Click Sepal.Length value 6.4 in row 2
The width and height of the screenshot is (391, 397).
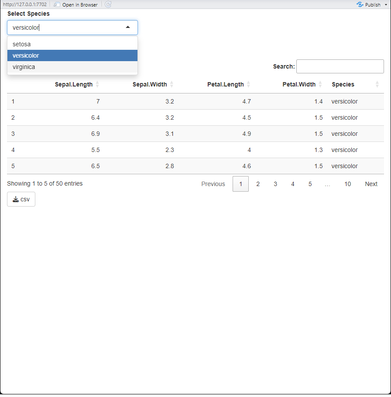(95, 117)
